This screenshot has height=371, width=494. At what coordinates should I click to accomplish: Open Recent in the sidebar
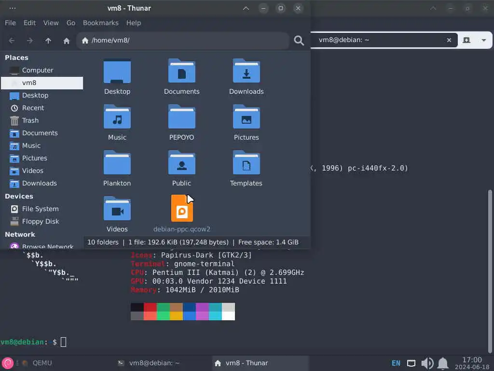point(42,108)
